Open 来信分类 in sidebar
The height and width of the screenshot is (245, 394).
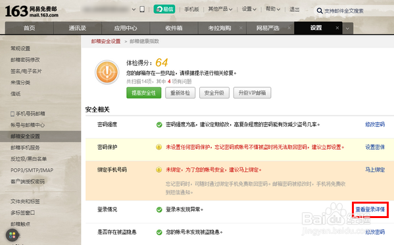pyautogui.click(x=20, y=82)
